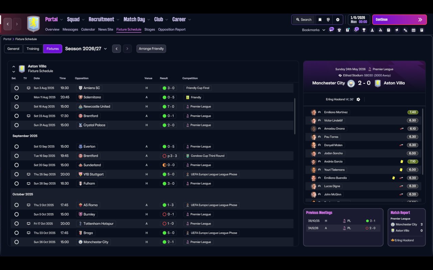Open the Bookmarks dropdown
Screen dimensions: 433x270
coord(314,30)
